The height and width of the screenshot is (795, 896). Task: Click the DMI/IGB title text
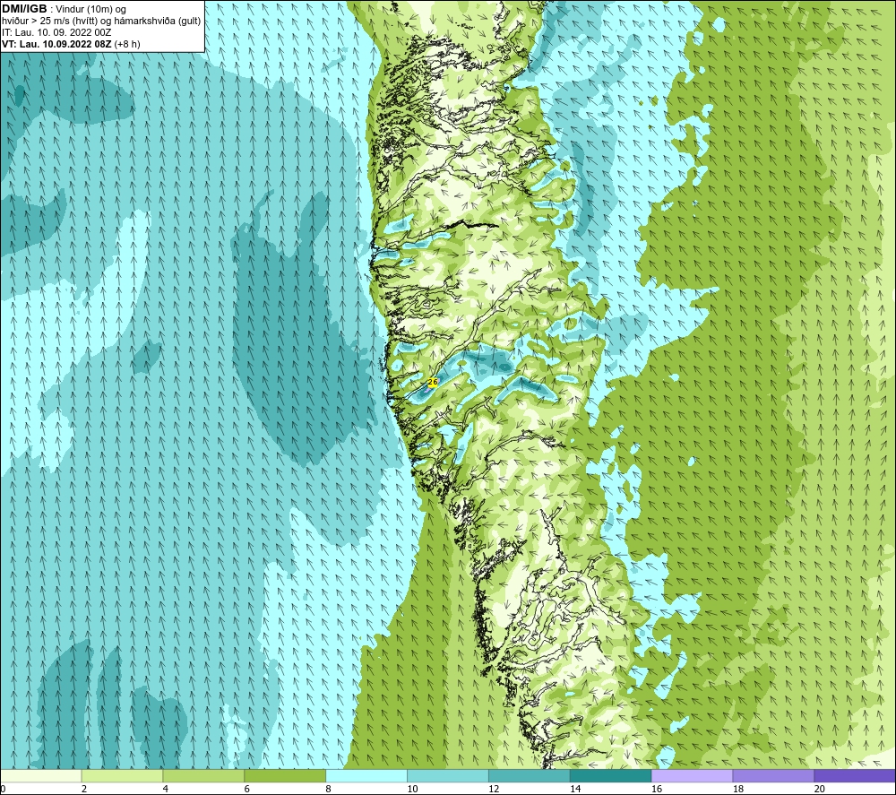[24, 9]
